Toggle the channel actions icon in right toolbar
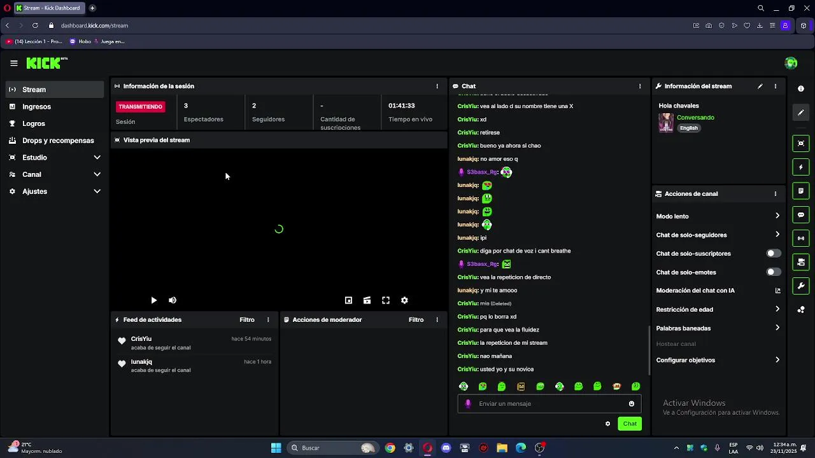 [801, 262]
